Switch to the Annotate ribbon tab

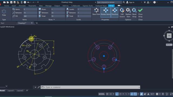22,6
